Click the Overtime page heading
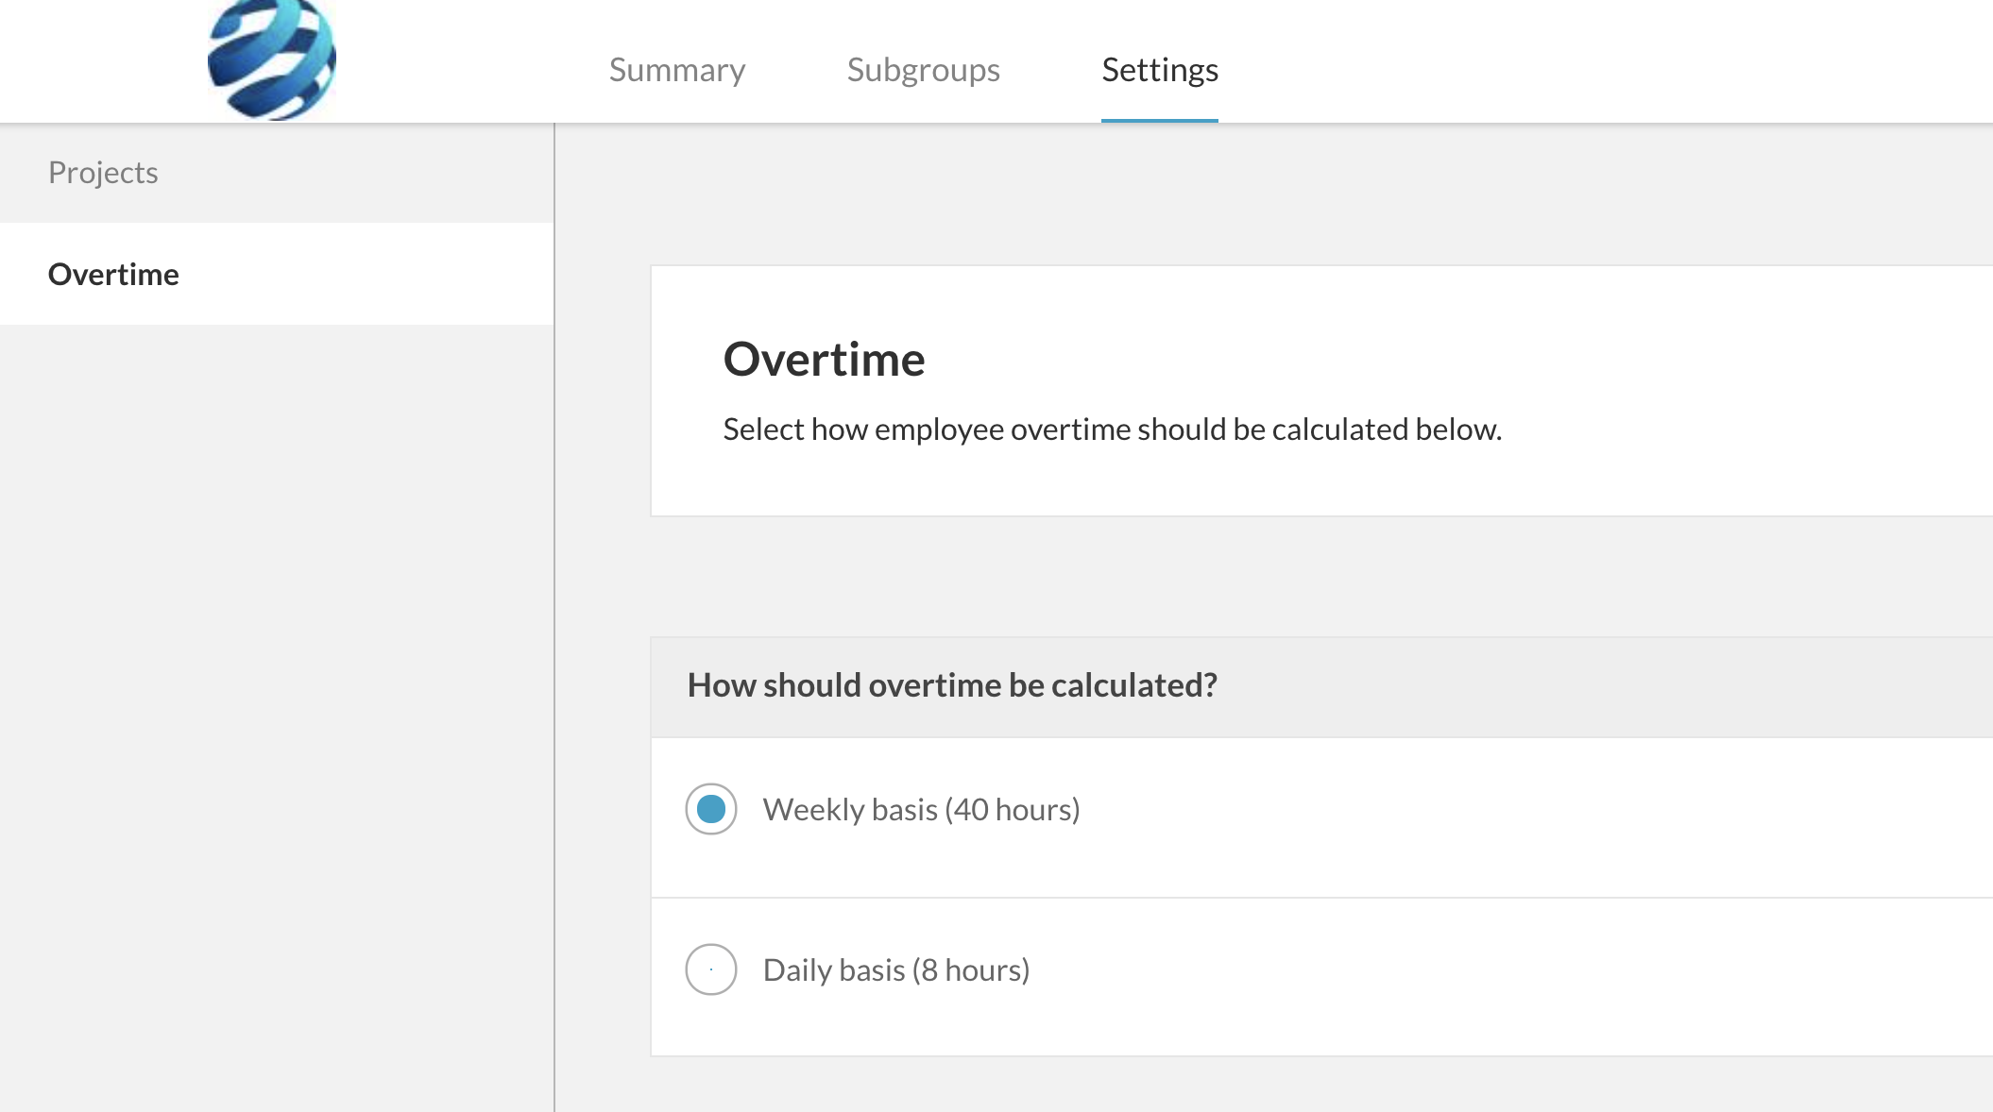The width and height of the screenshot is (1993, 1112). point(824,360)
